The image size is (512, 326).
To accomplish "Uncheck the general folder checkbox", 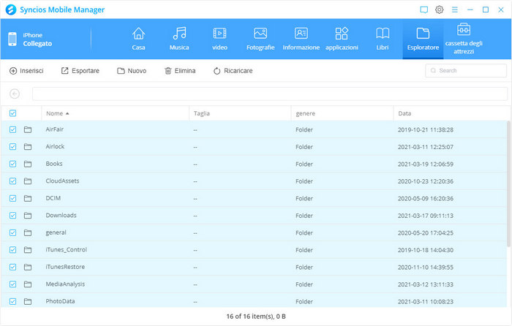I will [x=12, y=232].
